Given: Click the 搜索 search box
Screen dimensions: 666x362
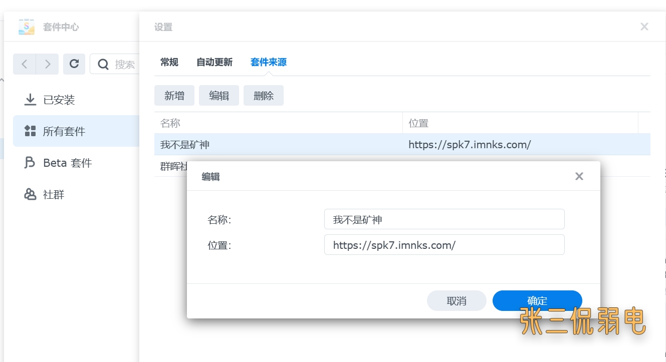Looking at the screenshot, I should click(115, 64).
